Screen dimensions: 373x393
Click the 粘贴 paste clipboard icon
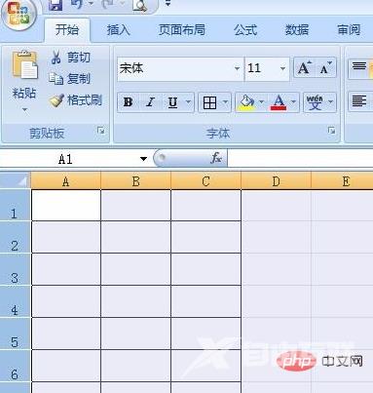pyautogui.click(x=24, y=65)
